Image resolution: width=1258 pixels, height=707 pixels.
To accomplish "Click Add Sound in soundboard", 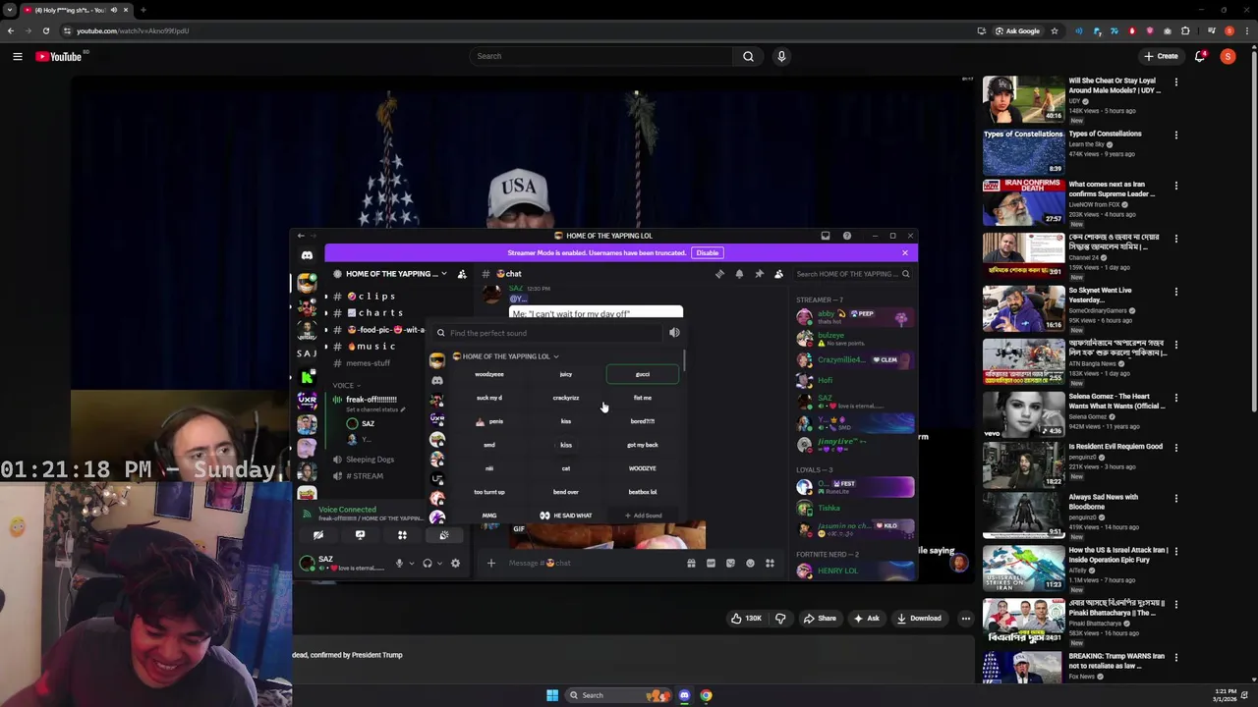I will [643, 516].
